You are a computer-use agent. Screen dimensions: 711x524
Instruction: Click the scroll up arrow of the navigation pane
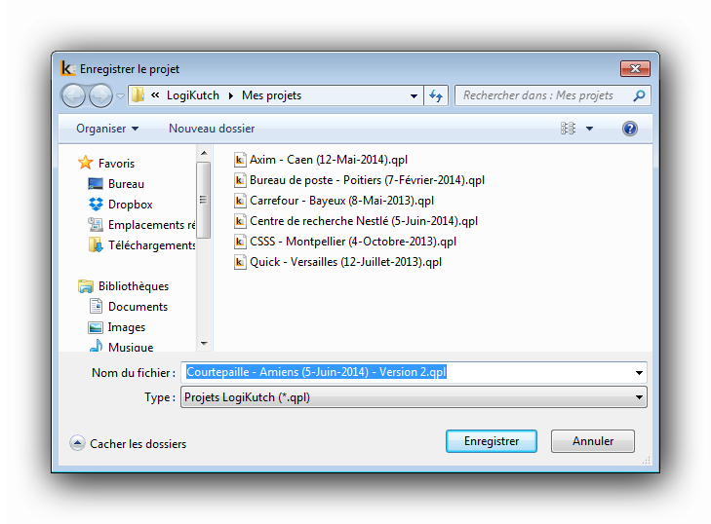tap(204, 153)
